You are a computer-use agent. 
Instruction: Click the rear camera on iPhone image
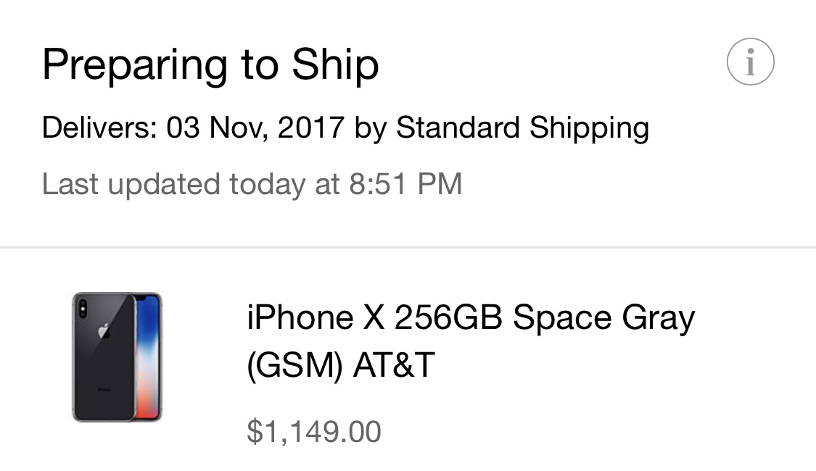point(81,307)
